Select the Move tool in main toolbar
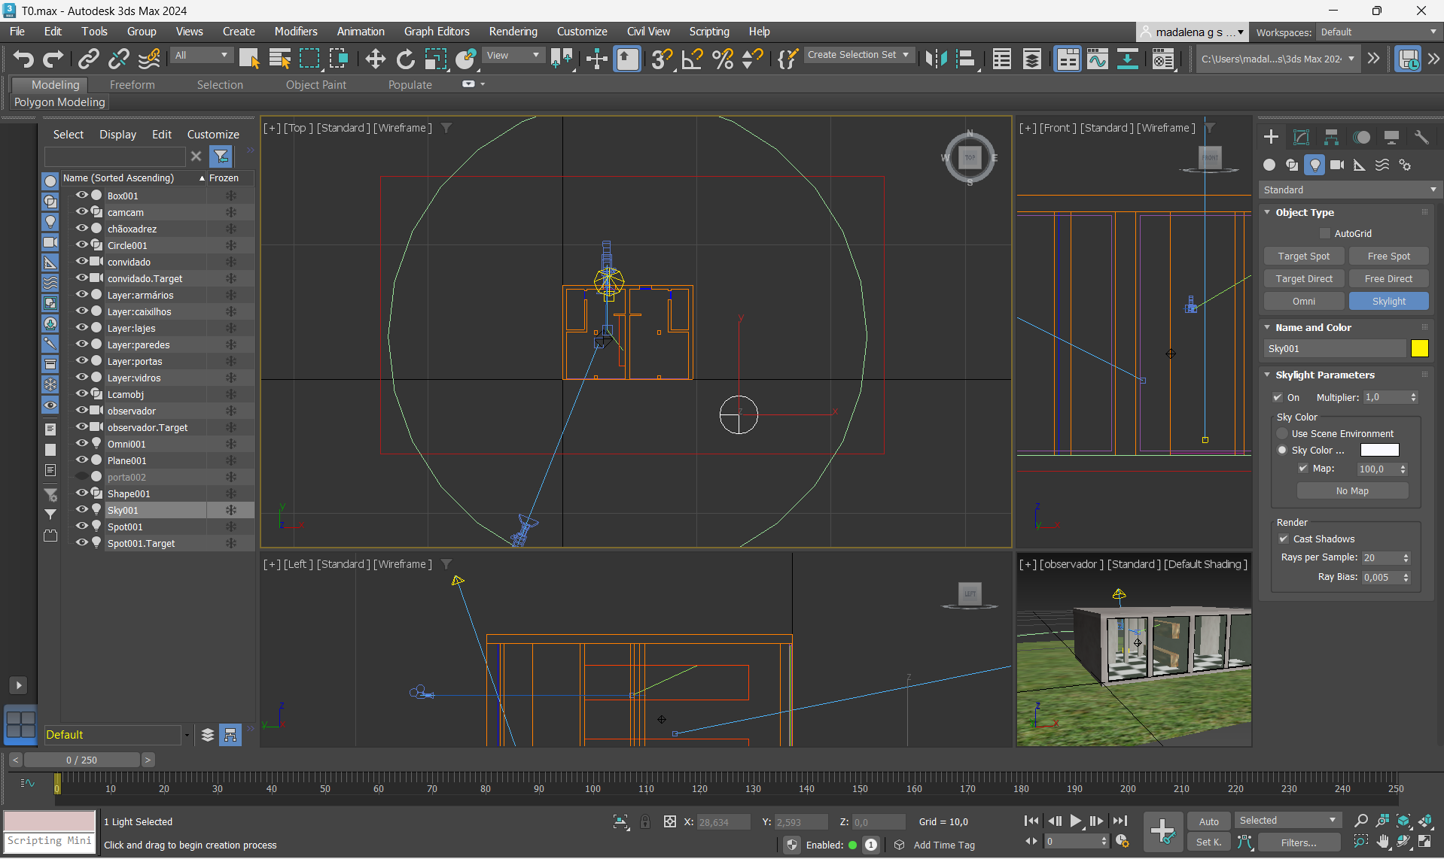Image resolution: width=1444 pixels, height=859 pixels. point(375,59)
